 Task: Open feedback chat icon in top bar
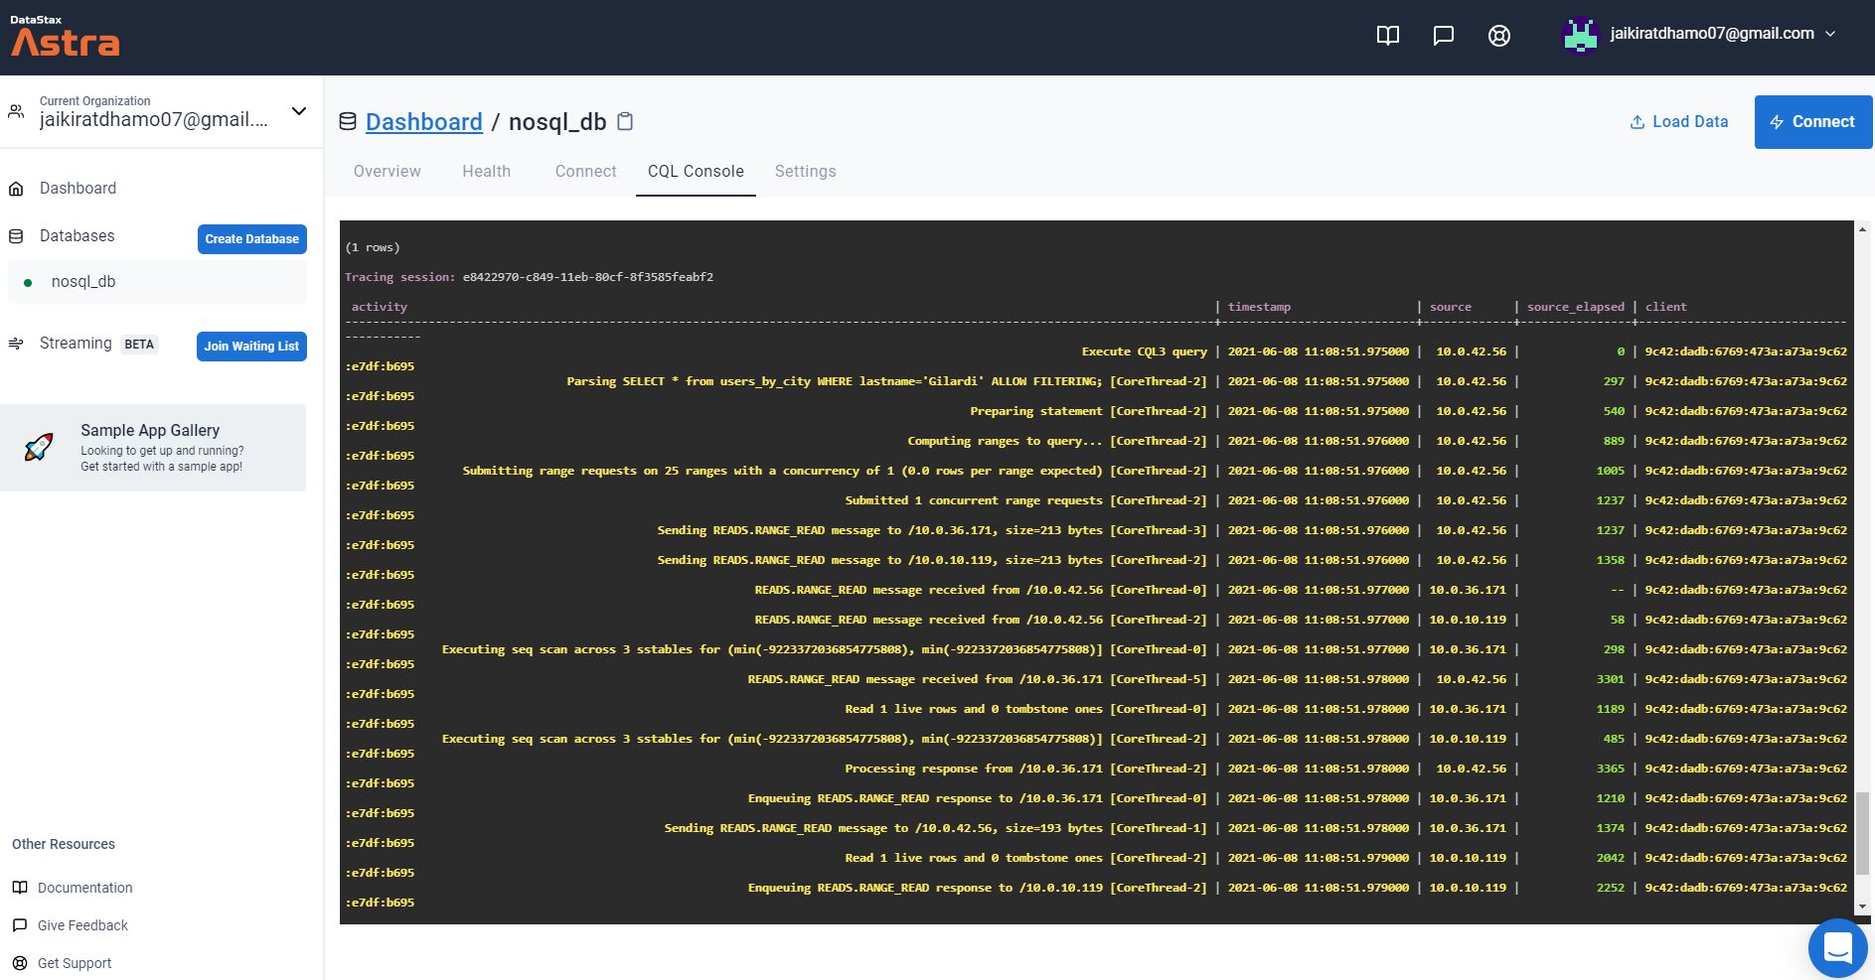coord(1443,34)
